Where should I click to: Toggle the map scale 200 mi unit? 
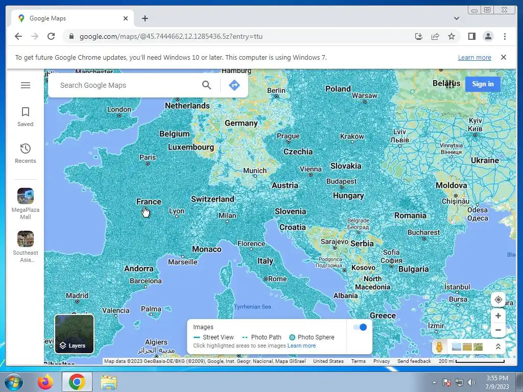click(x=471, y=361)
